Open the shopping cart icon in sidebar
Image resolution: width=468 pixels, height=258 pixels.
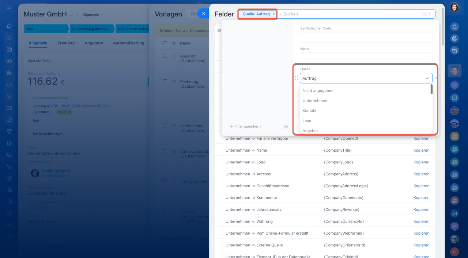coord(9,166)
